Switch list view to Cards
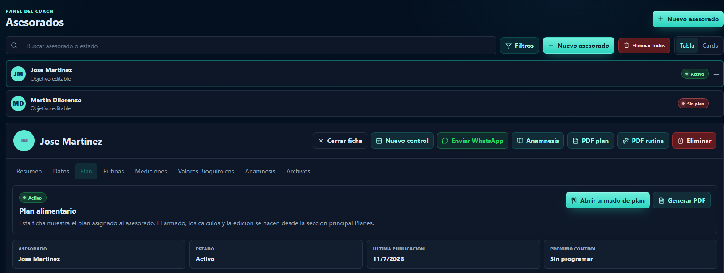Screen dimensions: 724x273 (x=710, y=46)
